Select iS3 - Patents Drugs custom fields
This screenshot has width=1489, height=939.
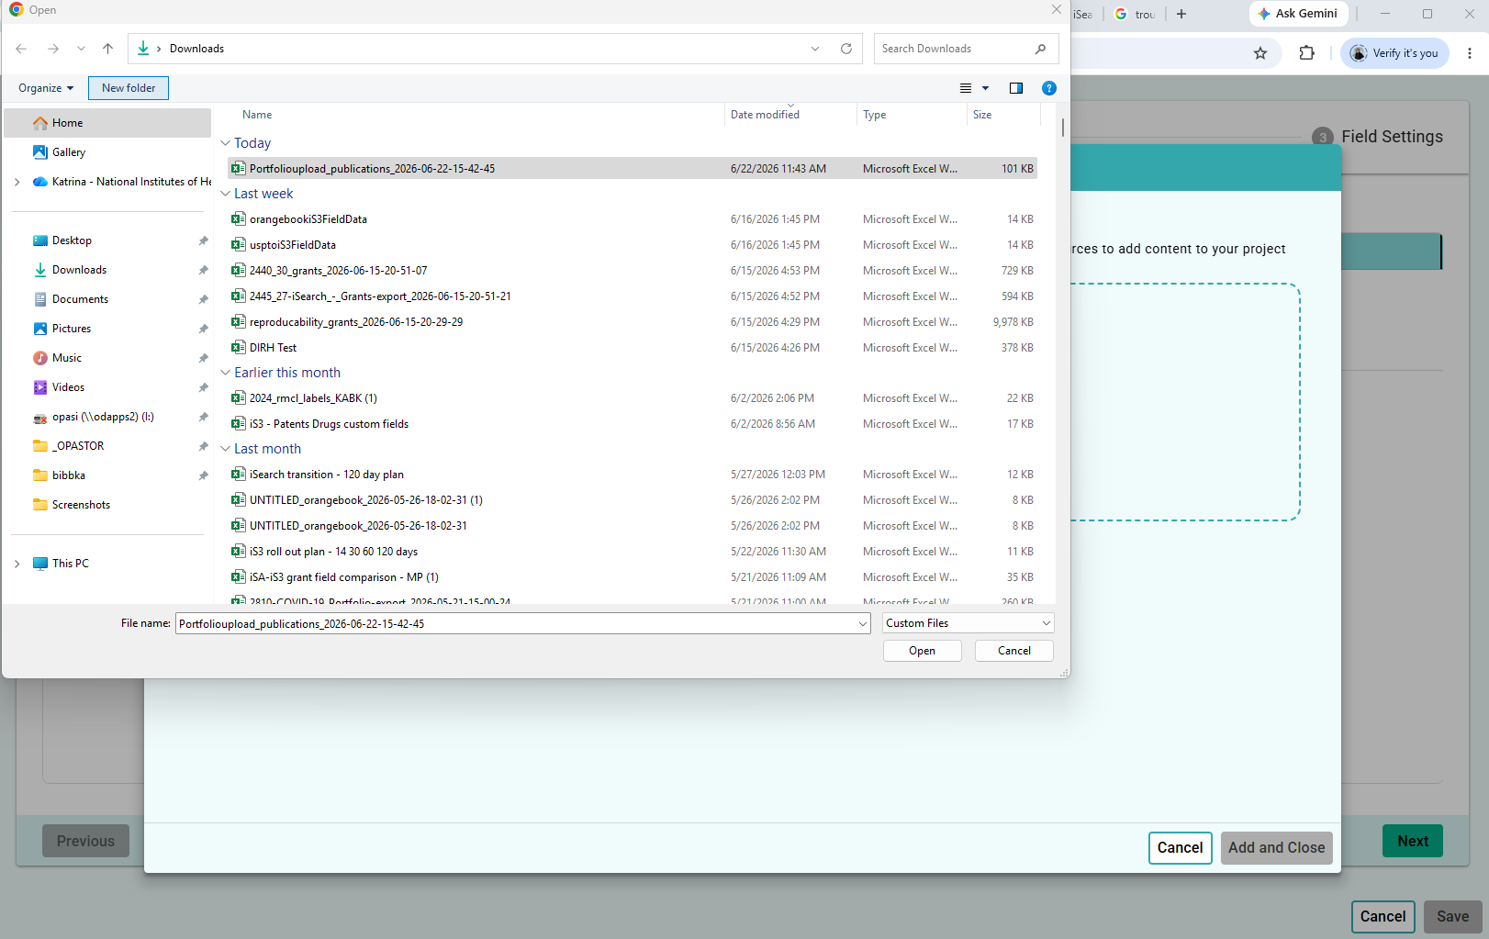pos(633,424)
